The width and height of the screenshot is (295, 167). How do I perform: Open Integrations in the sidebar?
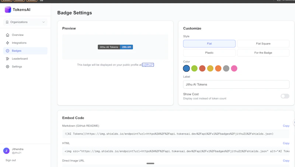tap(25, 43)
